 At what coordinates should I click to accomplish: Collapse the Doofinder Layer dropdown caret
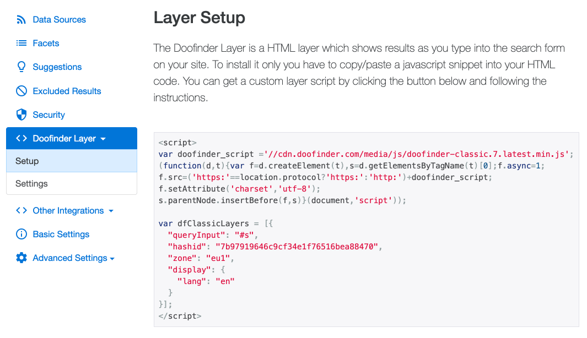(x=103, y=139)
